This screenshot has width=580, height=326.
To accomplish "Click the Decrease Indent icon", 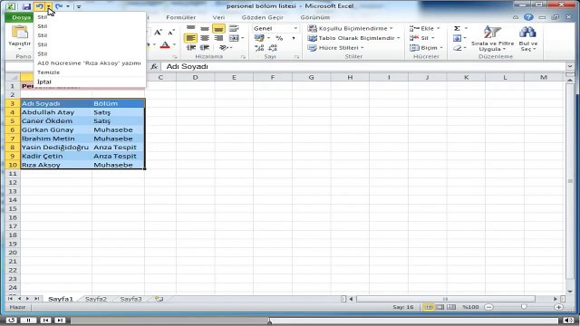I will point(191,48).
